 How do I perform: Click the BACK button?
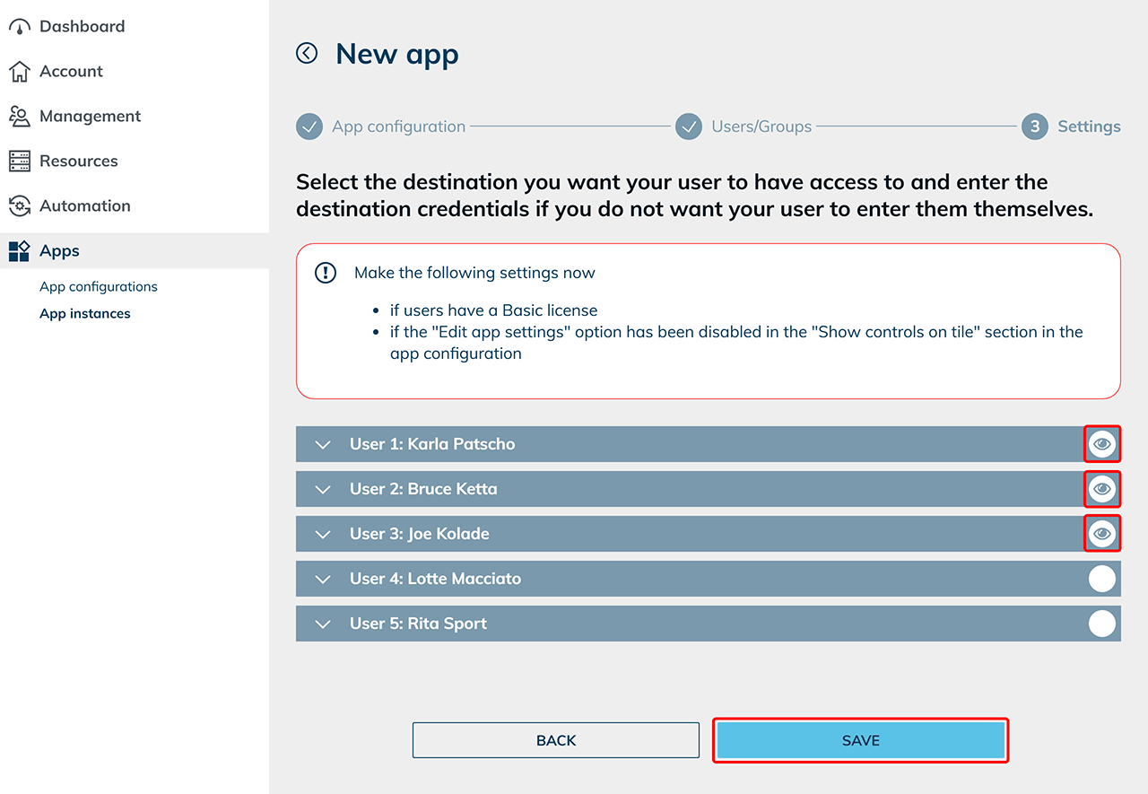coord(556,740)
